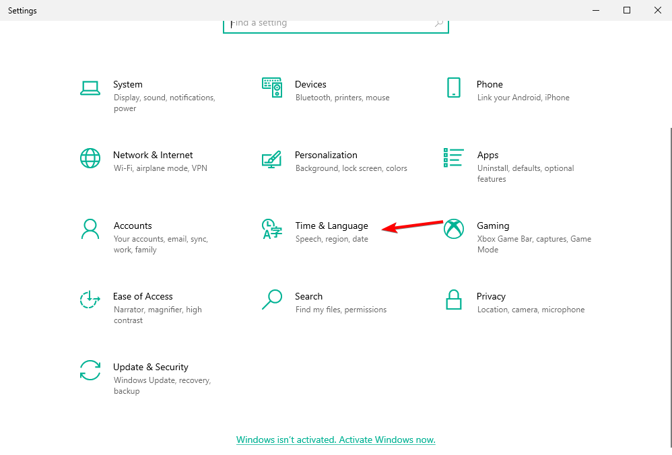Click 'Windows Update, recovery, backup' text

[x=162, y=386]
